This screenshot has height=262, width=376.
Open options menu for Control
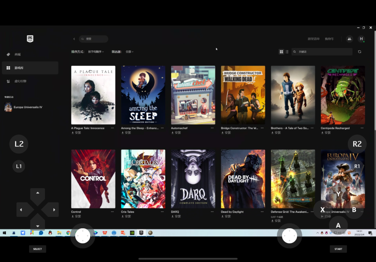[112, 212]
